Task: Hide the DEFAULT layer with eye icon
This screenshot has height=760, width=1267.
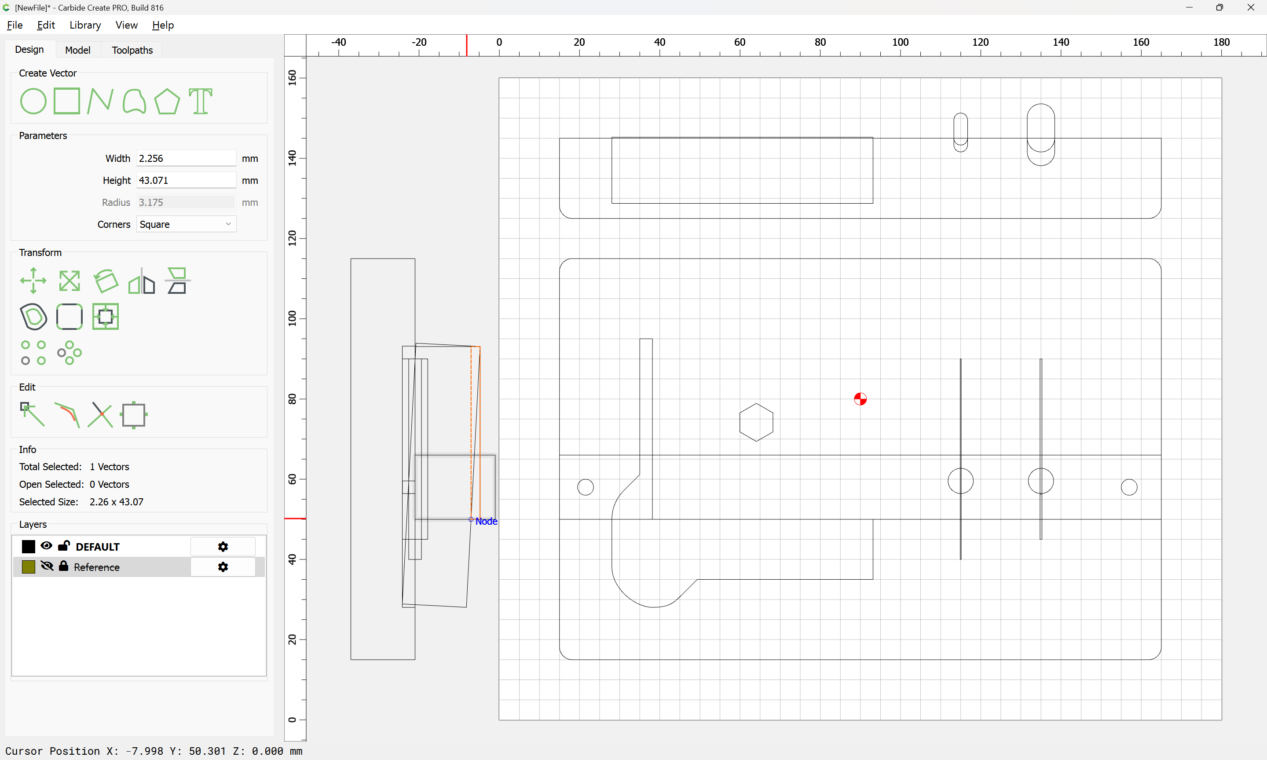Action: click(x=47, y=546)
